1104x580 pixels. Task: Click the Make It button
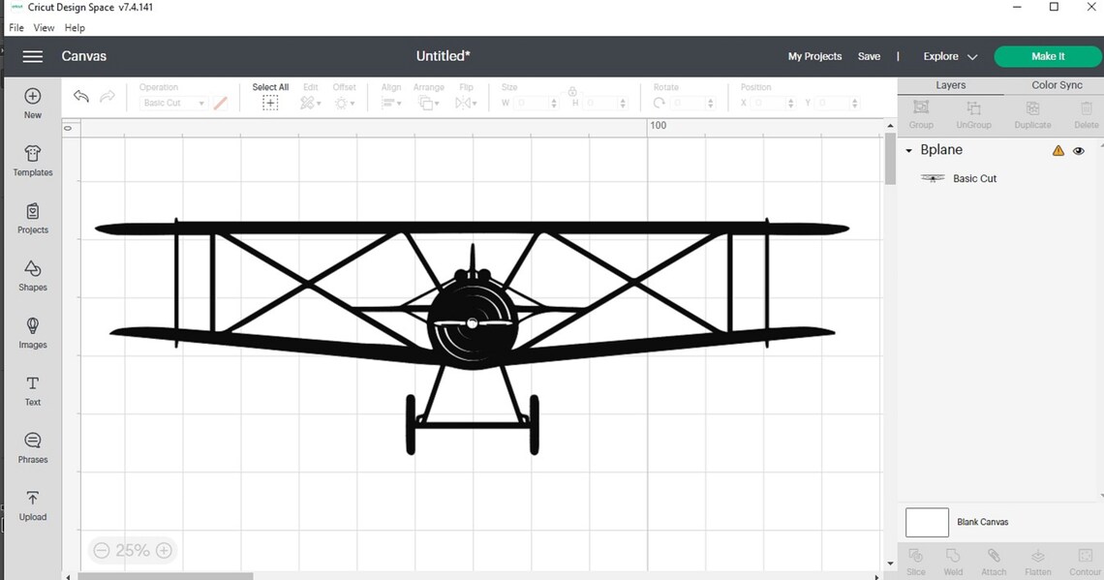[x=1047, y=56]
